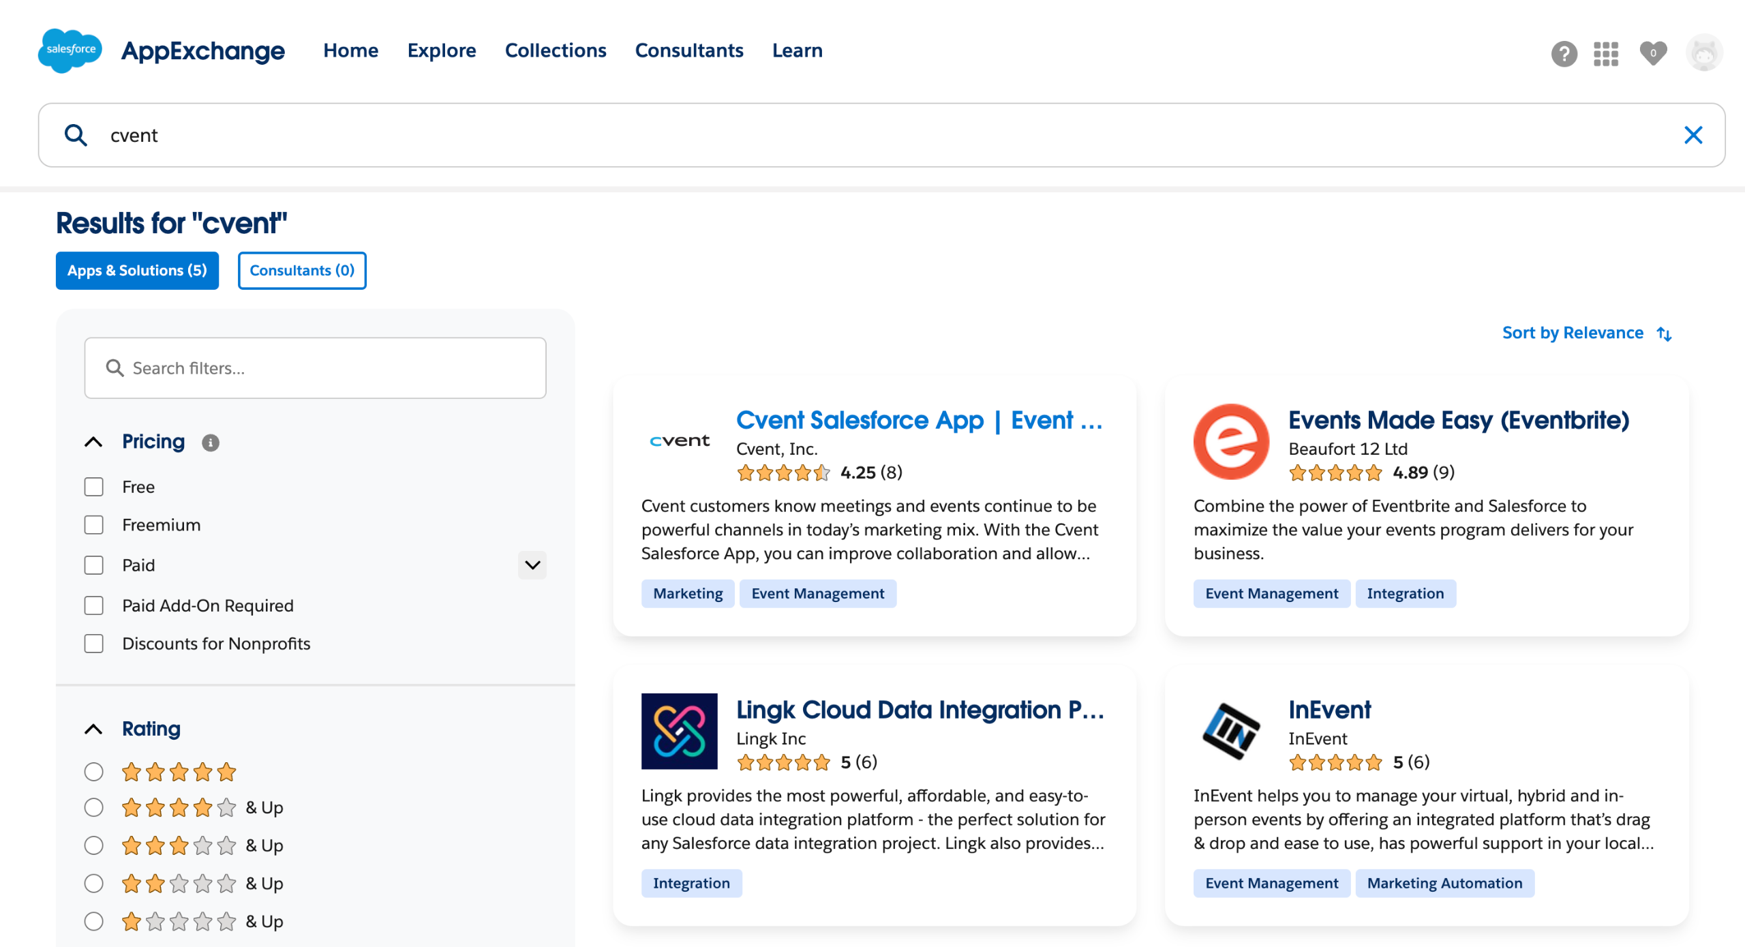The width and height of the screenshot is (1745, 947).
Task: Open the favorites heart icon
Action: point(1652,53)
